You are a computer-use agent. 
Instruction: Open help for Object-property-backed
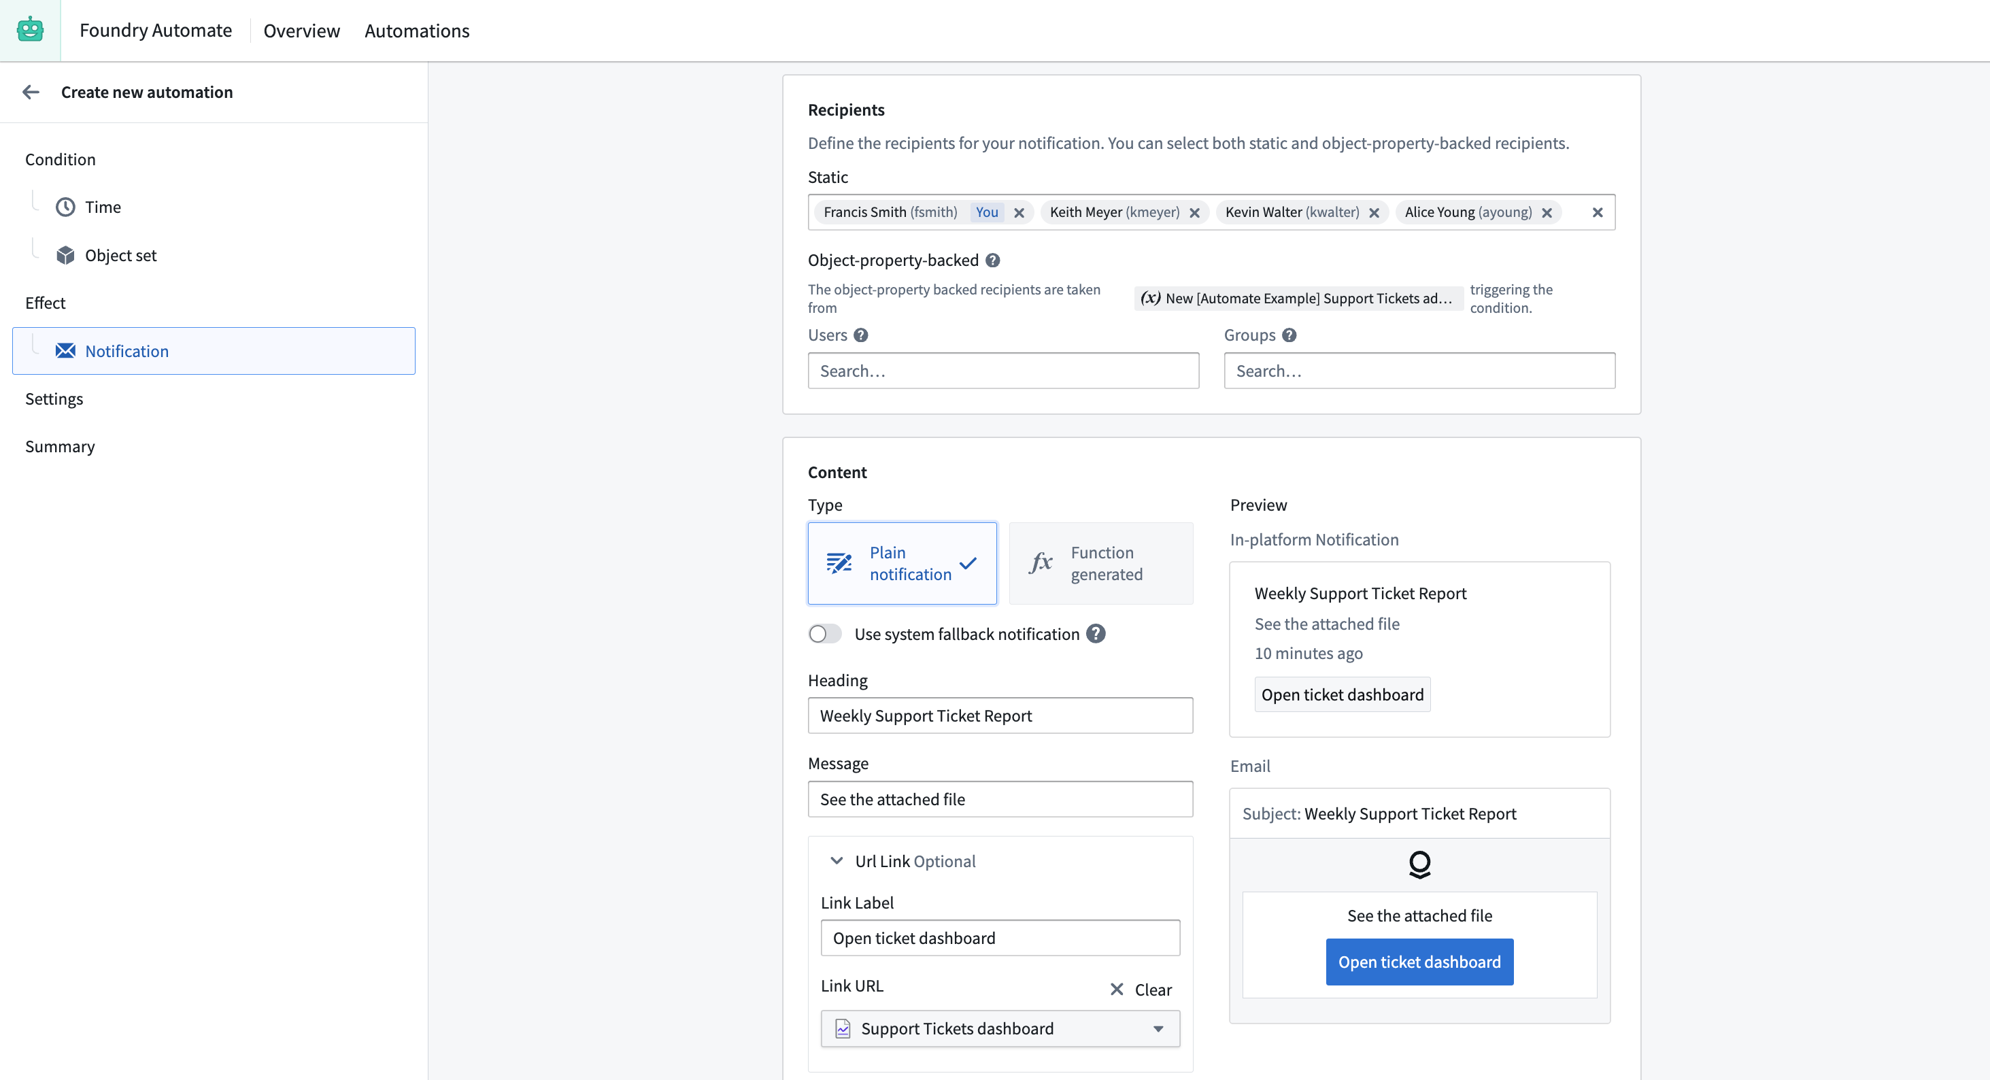[x=993, y=260]
